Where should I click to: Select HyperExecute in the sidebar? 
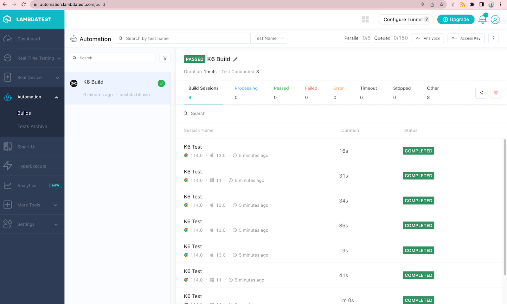(x=32, y=166)
